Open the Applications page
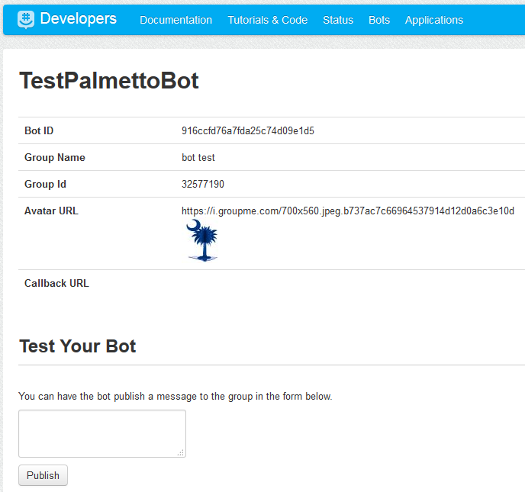This screenshot has height=492, width=525. 434,20
